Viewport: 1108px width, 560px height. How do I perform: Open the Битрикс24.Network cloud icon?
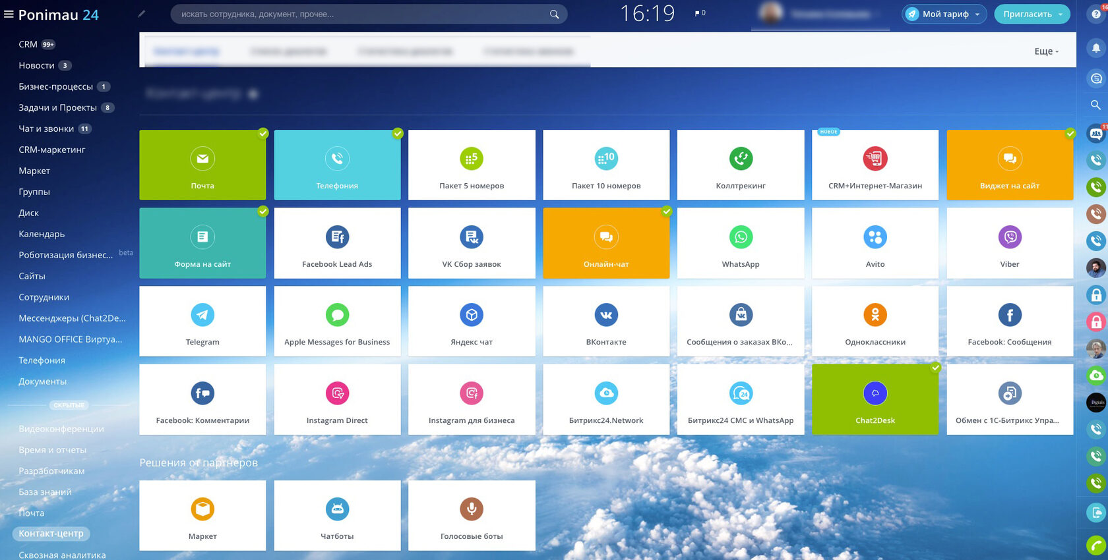(x=606, y=393)
